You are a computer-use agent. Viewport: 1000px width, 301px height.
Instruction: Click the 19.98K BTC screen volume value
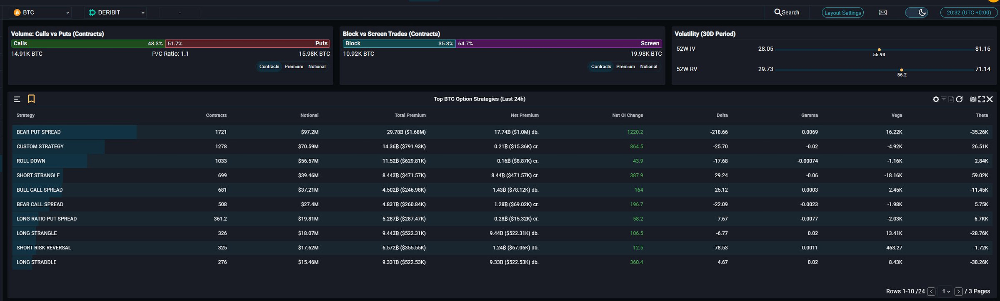pos(646,54)
